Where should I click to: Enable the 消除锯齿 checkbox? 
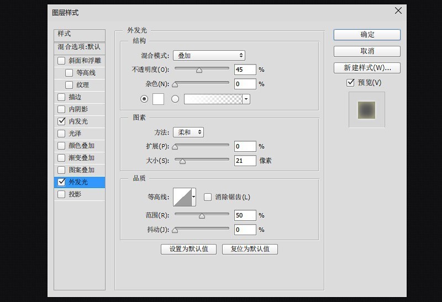pos(208,197)
